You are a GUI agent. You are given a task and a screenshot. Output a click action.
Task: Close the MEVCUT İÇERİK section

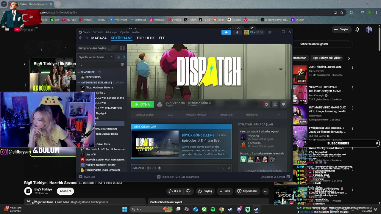click(x=229, y=168)
